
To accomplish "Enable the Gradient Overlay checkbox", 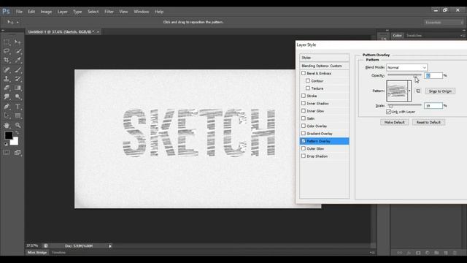I will 304,133.
